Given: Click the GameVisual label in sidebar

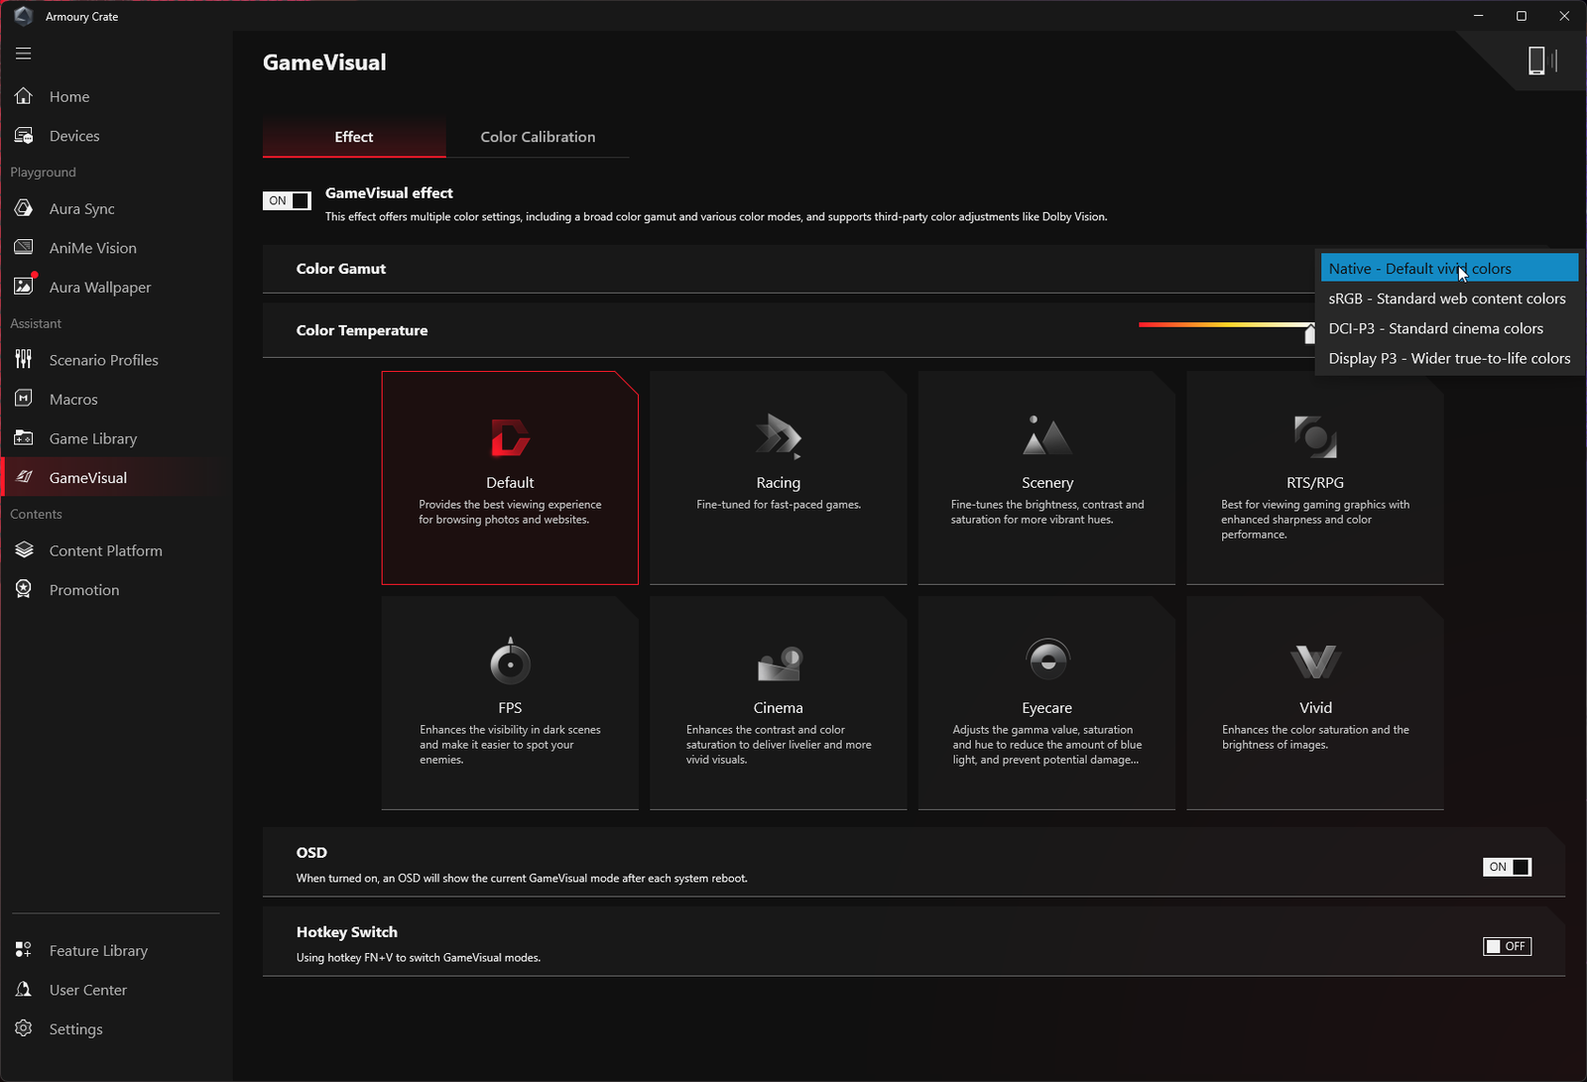Looking at the screenshot, I should pos(88,478).
